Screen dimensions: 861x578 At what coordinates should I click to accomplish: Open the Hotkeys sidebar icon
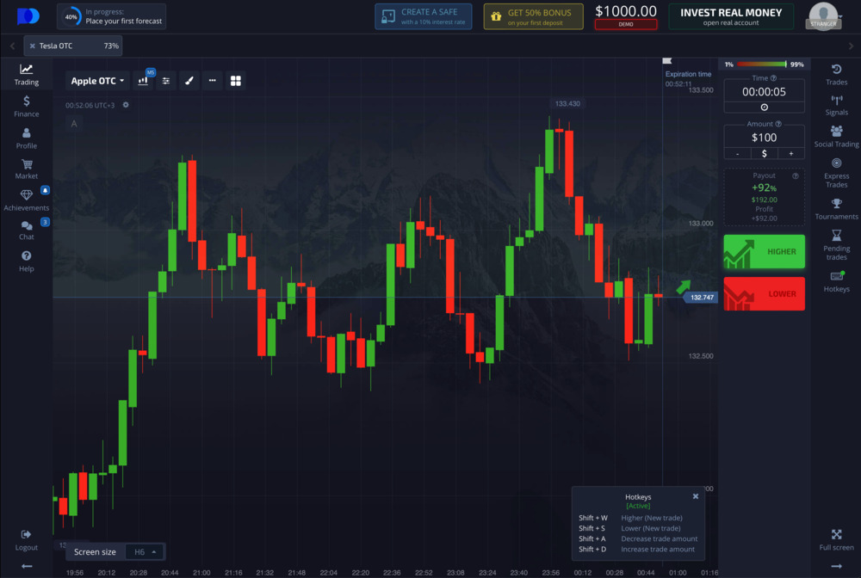pos(835,282)
